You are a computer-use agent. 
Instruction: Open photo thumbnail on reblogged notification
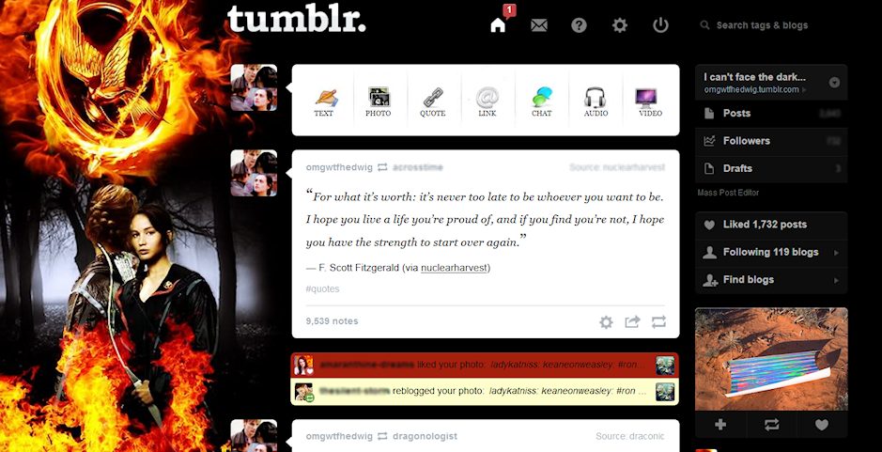click(665, 391)
